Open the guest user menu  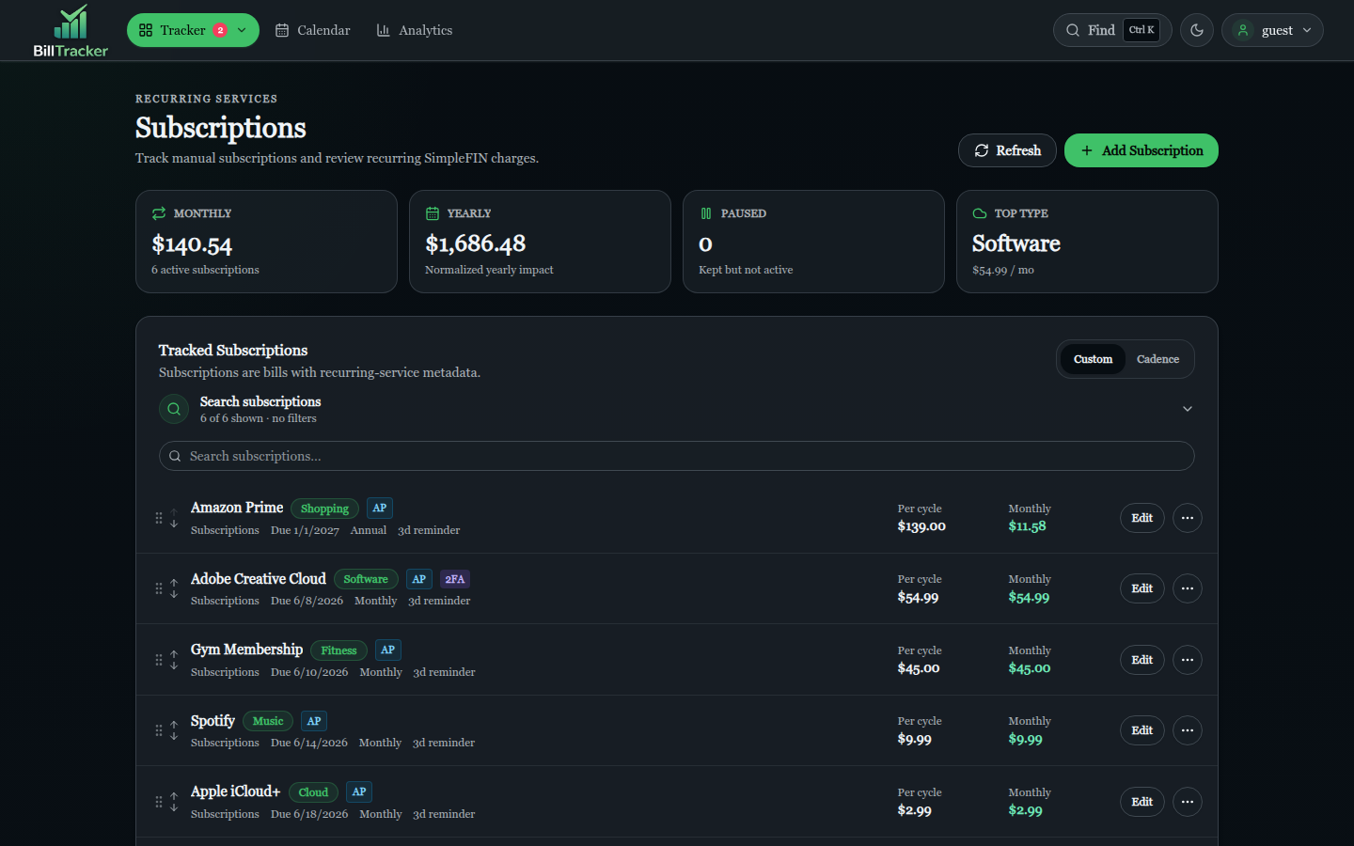[x=1272, y=30]
